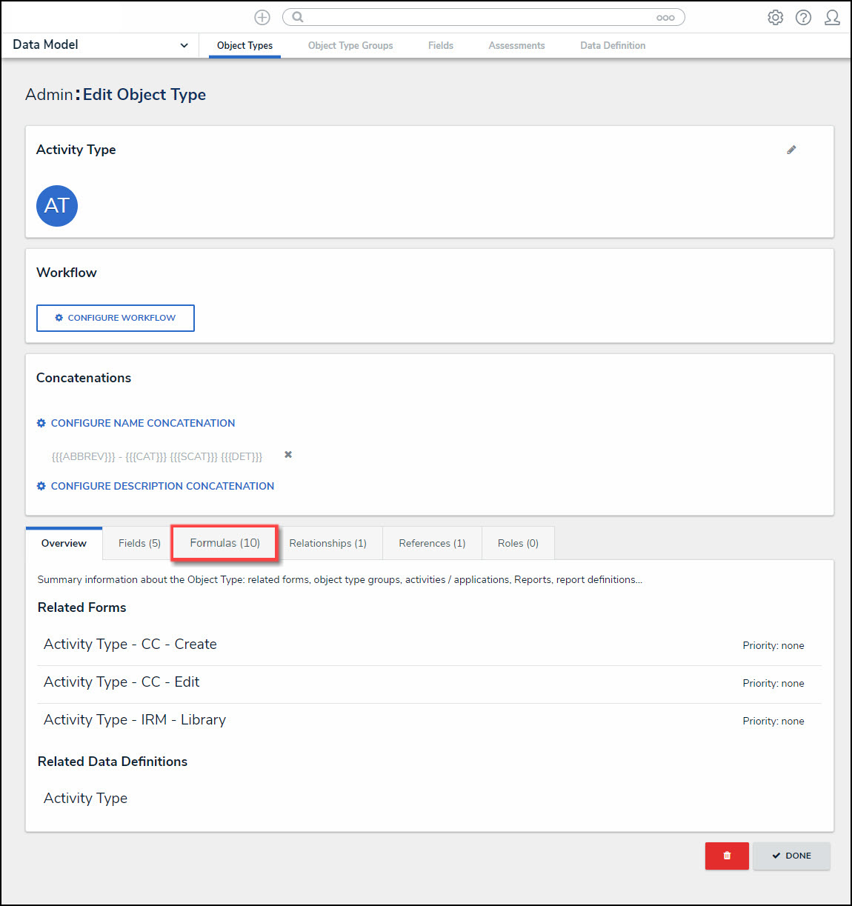Image resolution: width=852 pixels, height=906 pixels.
Task: Open advanced search ellipsis options
Action: [x=665, y=18]
